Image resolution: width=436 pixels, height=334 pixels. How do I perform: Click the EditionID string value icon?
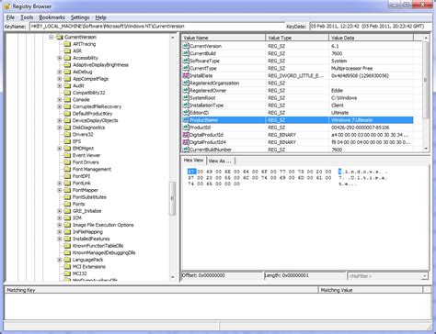pyautogui.click(x=186, y=113)
